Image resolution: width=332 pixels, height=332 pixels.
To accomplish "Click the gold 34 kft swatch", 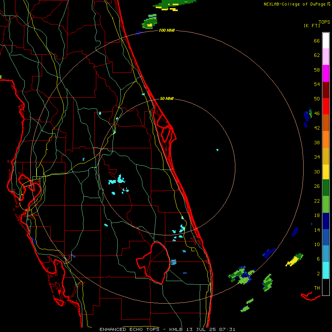I will tap(326, 156).
